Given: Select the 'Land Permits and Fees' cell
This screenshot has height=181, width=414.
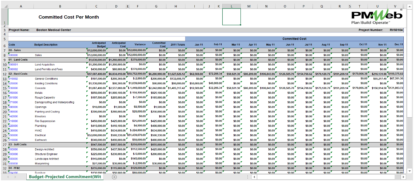Looking at the screenshot, I should (x=49, y=69).
